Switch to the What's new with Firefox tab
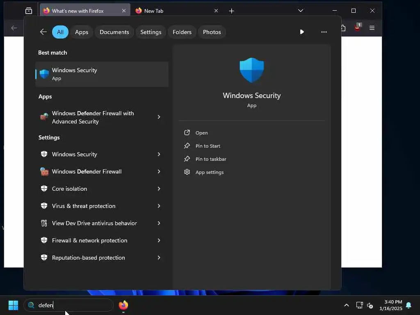This screenshot has height=315, width=420. click(84, 11)
